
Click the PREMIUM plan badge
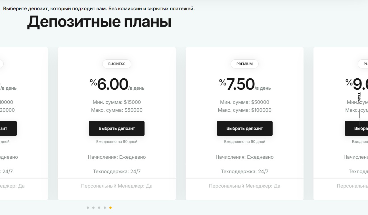(x=244, y=64)
